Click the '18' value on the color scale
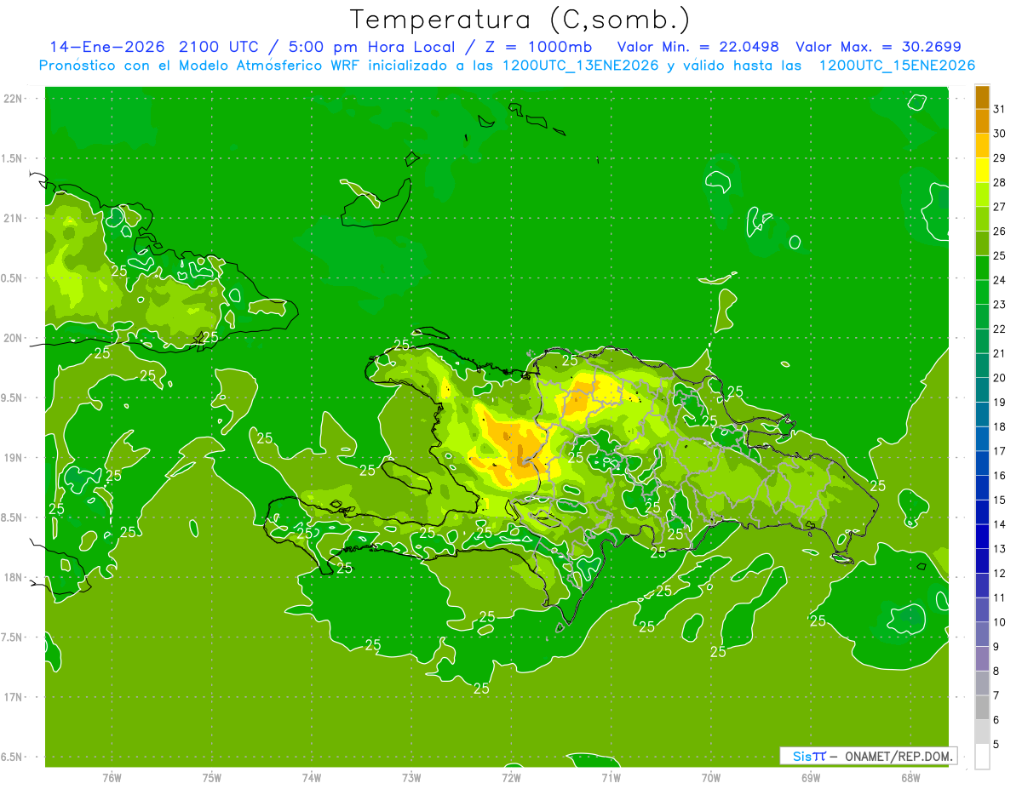The width and height of the screenshot is (1022, 789). 1000,426
